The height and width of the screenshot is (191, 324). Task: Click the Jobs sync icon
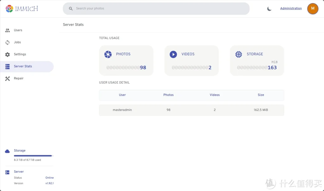(8, 42)
